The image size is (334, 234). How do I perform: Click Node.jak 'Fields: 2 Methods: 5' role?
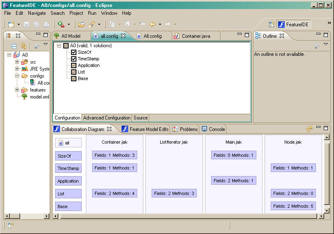[293, 206]
